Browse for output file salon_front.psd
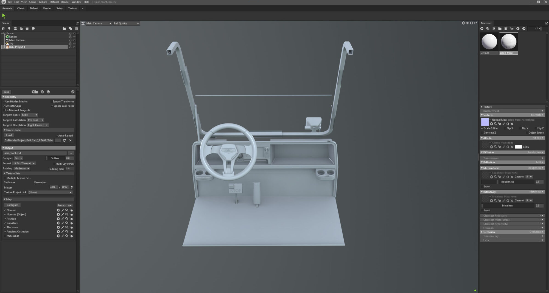This screenshot has width=549, height=293. [71, 153]
